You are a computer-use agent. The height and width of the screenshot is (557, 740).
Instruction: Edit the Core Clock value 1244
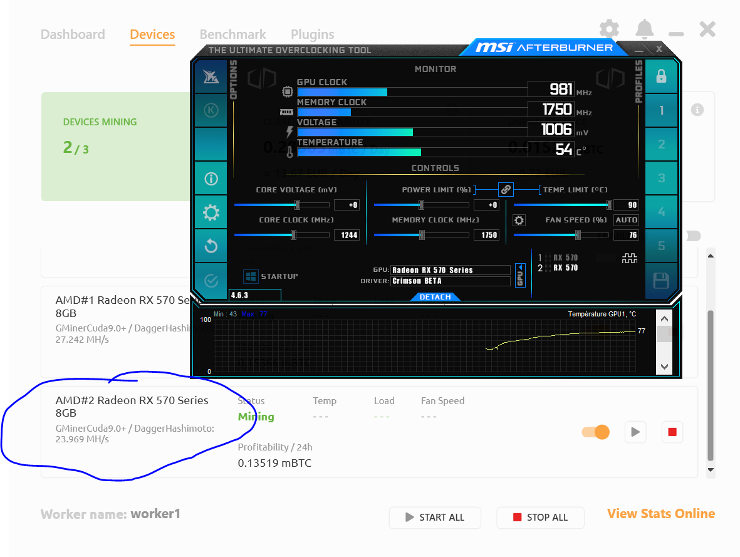pos(347,235)
